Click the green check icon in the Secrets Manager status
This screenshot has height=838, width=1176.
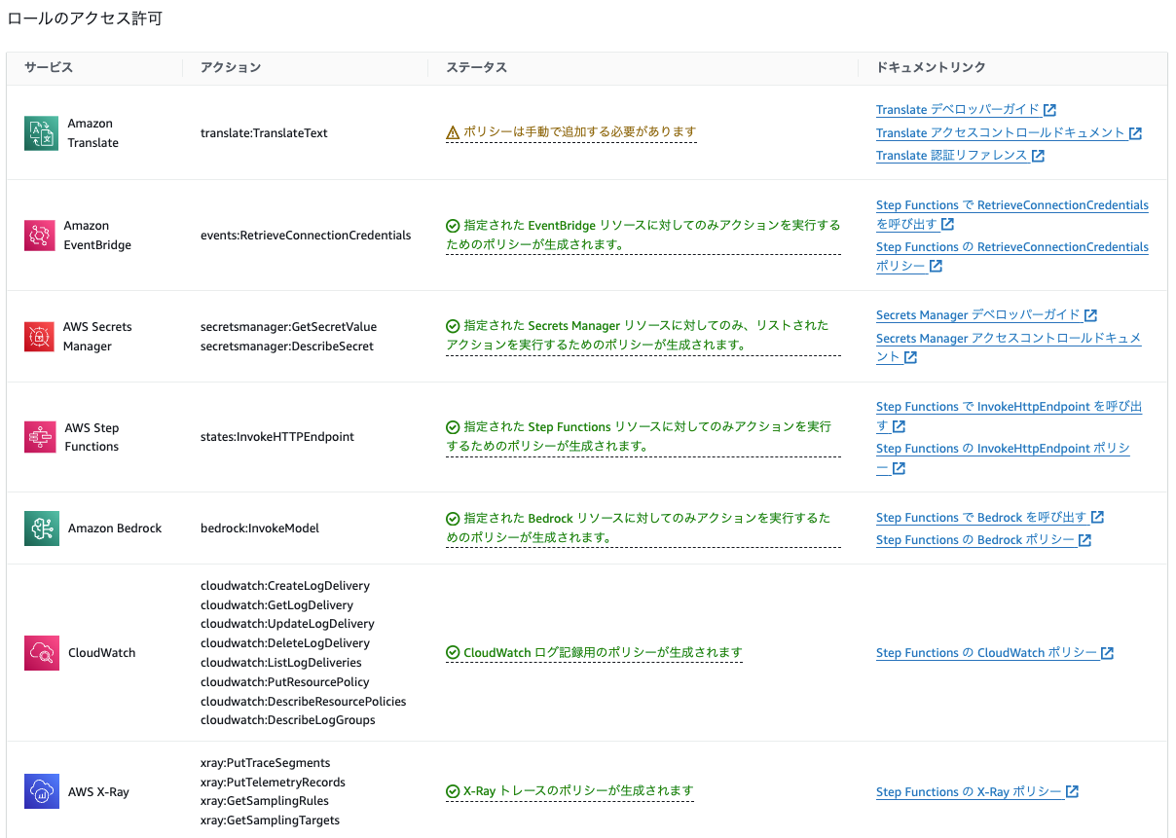point(453,327)
